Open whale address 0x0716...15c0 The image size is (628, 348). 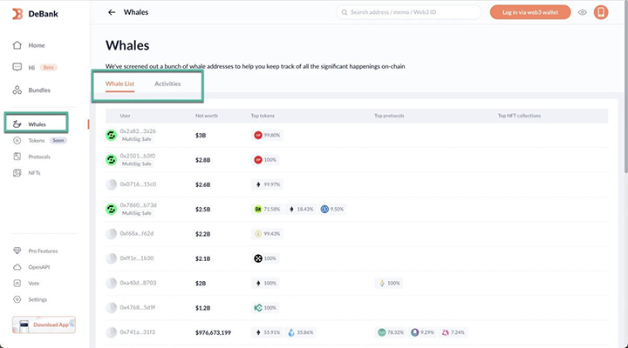(x=138, y=184)
